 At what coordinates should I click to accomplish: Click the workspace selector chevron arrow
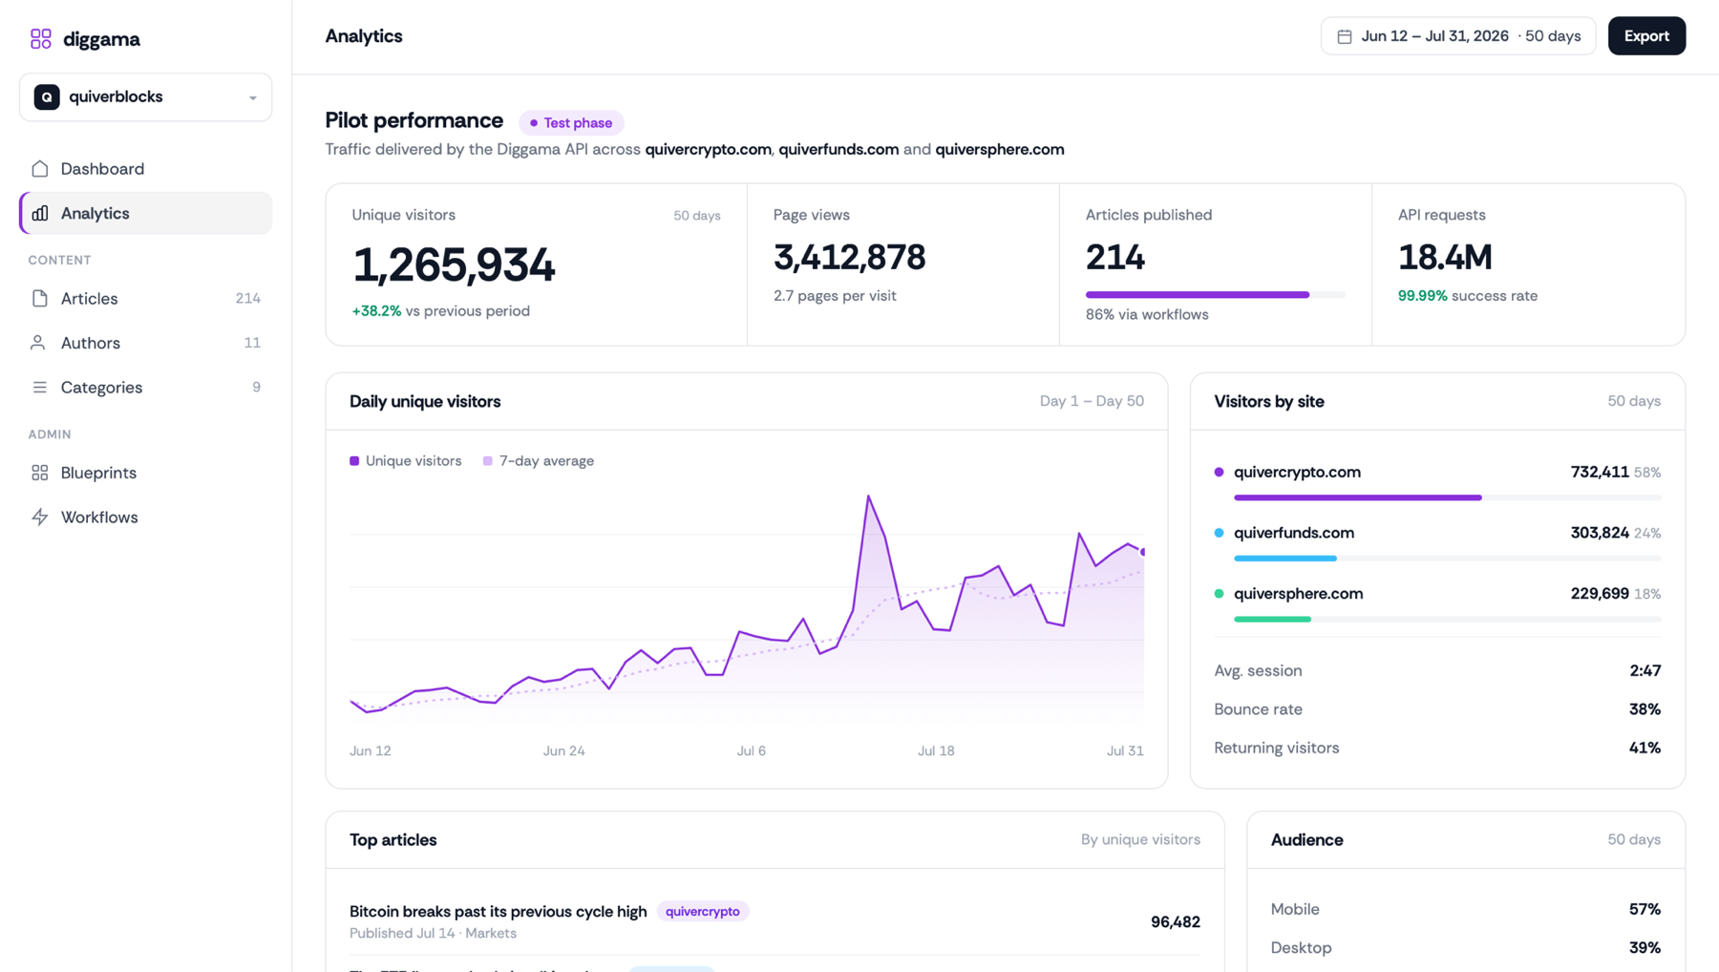coord(253,97)
